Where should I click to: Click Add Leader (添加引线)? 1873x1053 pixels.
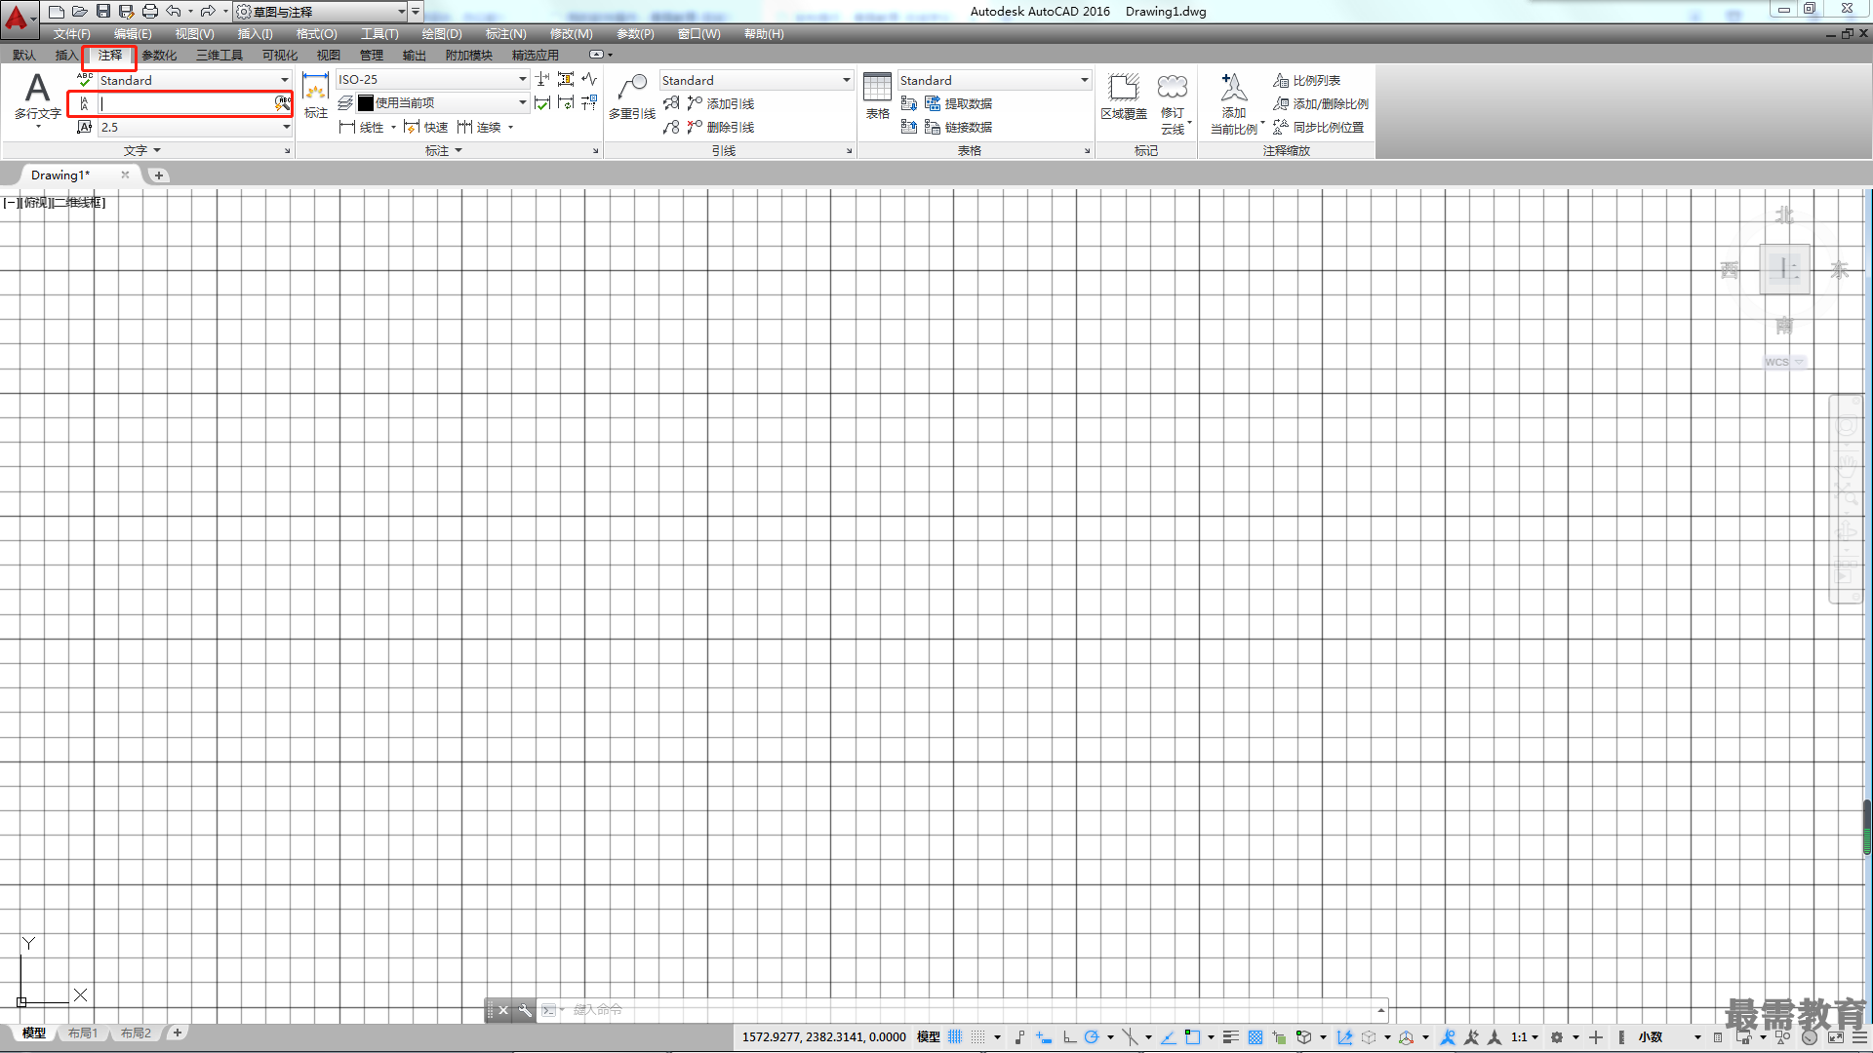(x=721, y=103)
